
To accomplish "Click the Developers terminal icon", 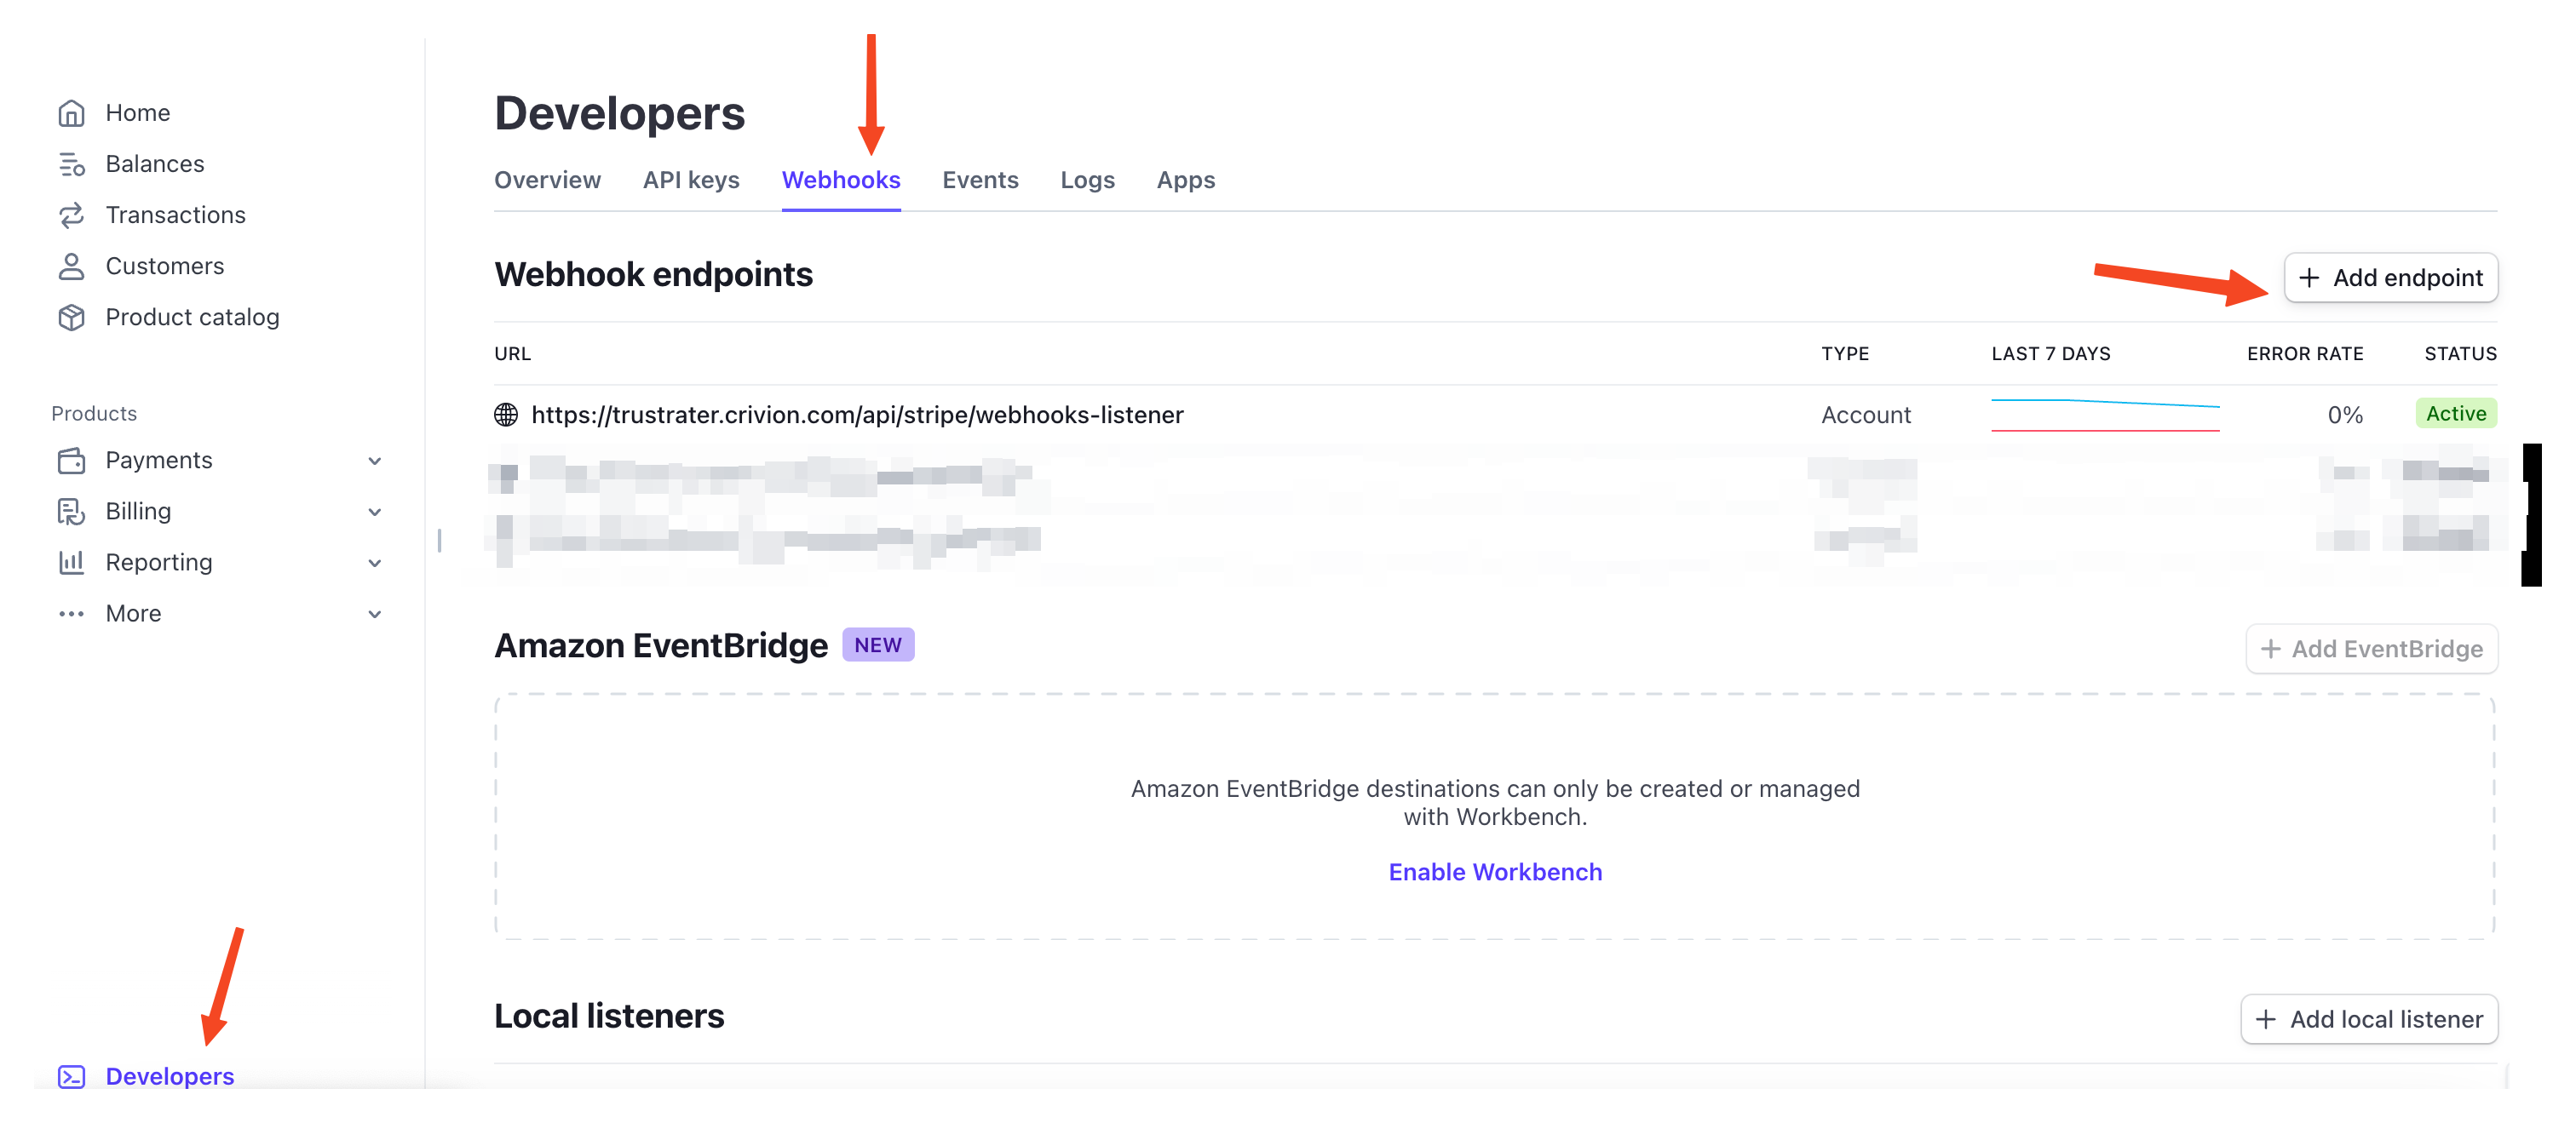I will pyautogui.click(x=71, y=1076).
